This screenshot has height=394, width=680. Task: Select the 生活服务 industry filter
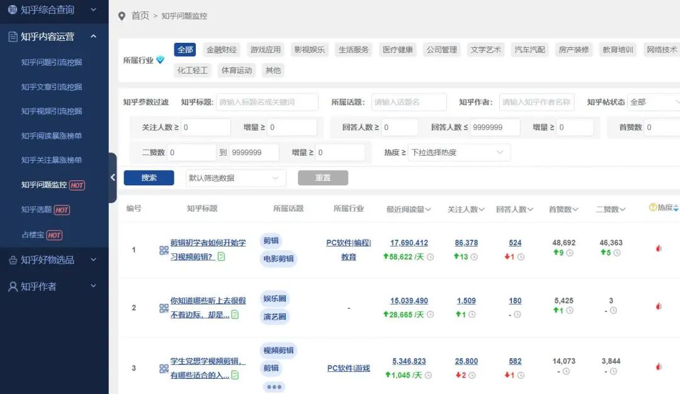click(x=353, y=50)
